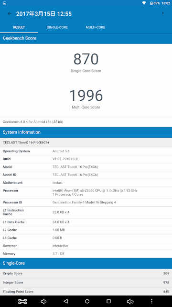Tap the Integer Score label

13,283
